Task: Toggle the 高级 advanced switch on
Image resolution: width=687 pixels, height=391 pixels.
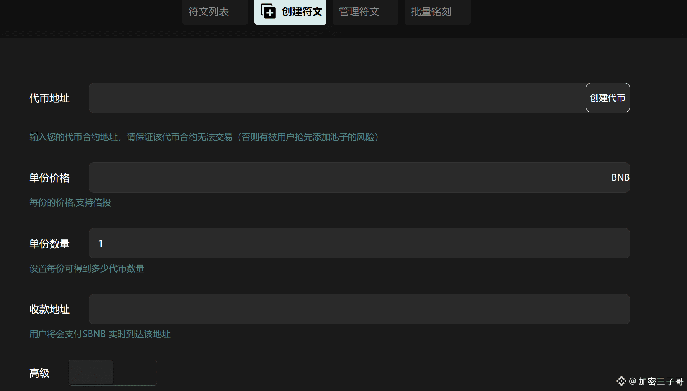Action: 113,372
